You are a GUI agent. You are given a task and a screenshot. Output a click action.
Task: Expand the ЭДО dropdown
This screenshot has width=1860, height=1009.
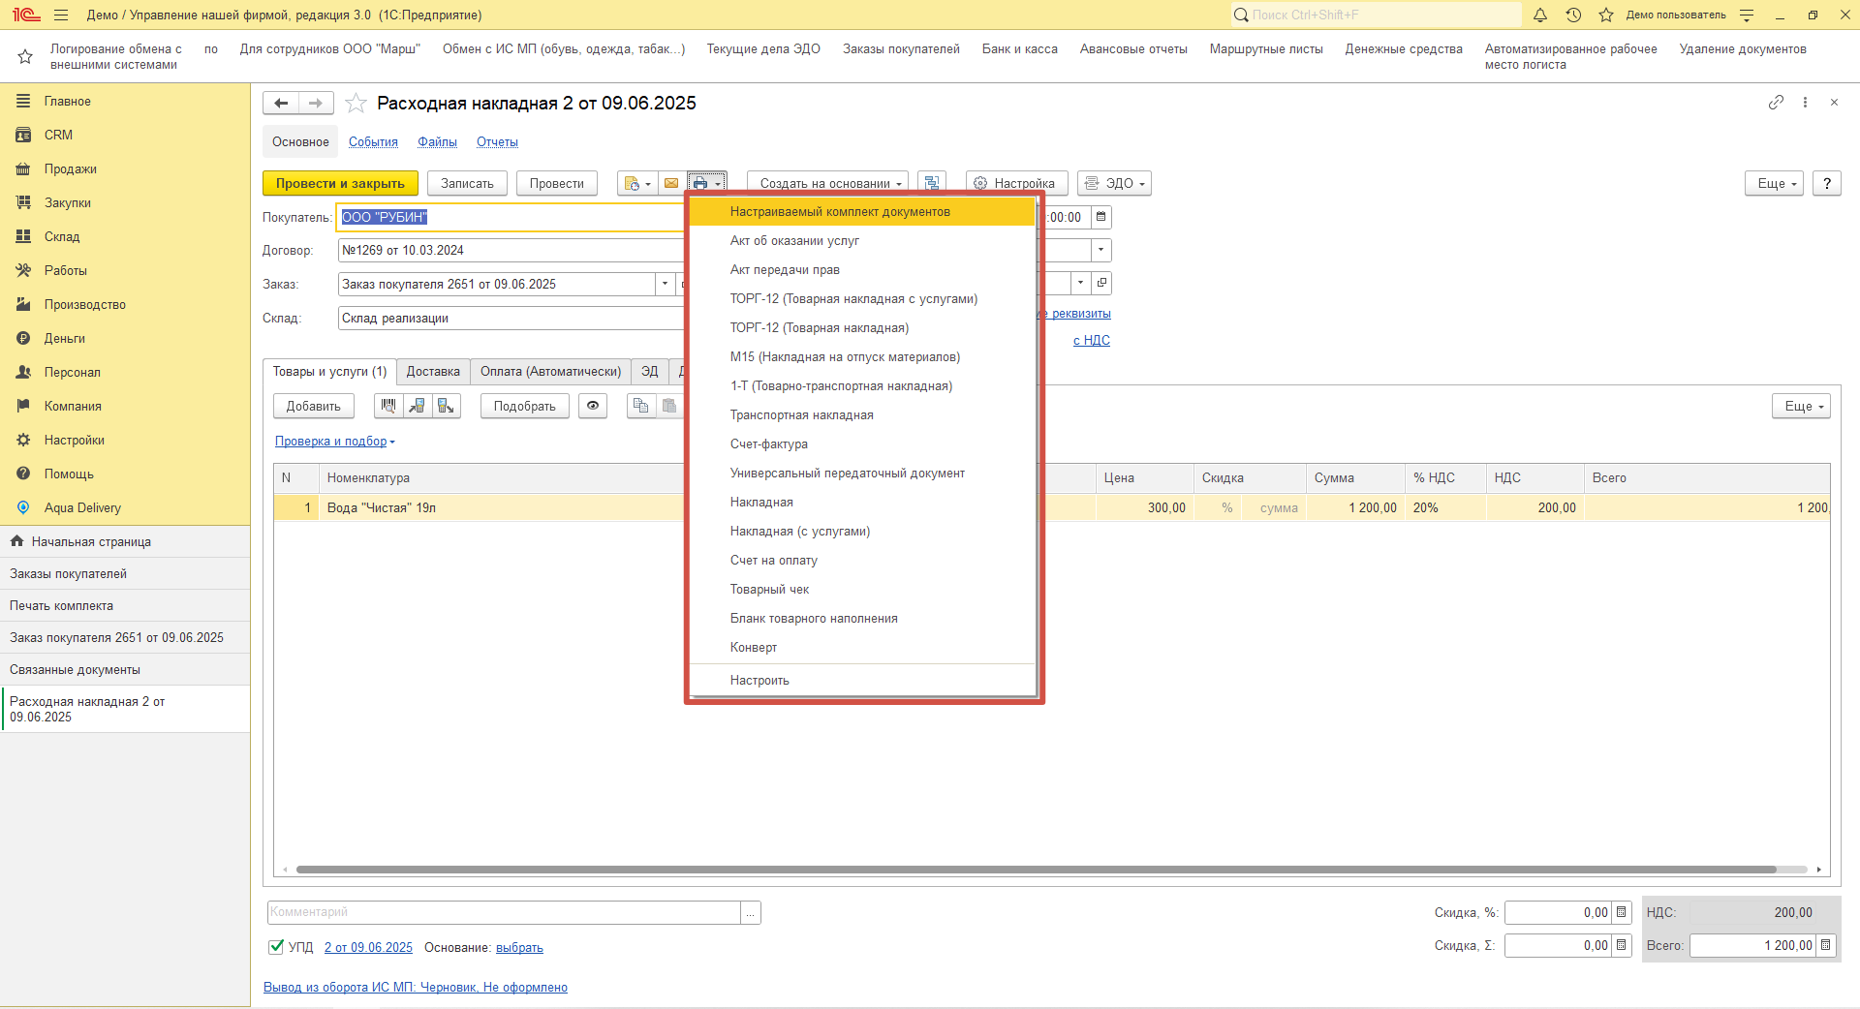pos(1115,183)
